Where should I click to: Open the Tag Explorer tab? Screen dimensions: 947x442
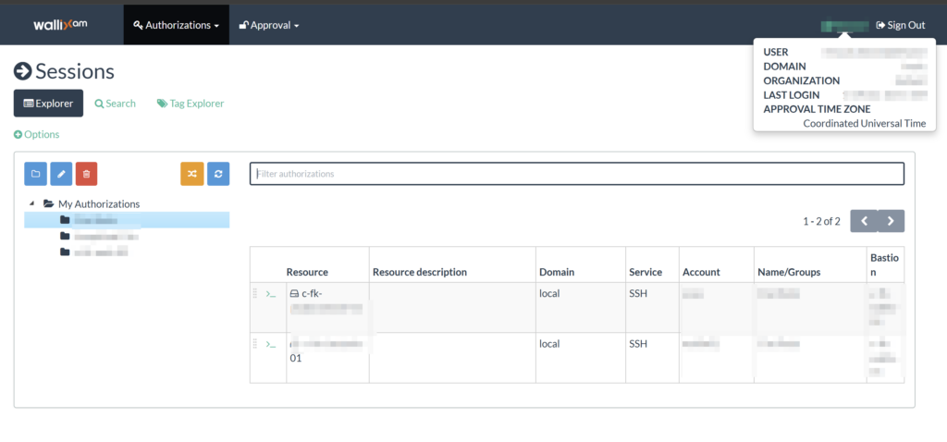[191, 104]
